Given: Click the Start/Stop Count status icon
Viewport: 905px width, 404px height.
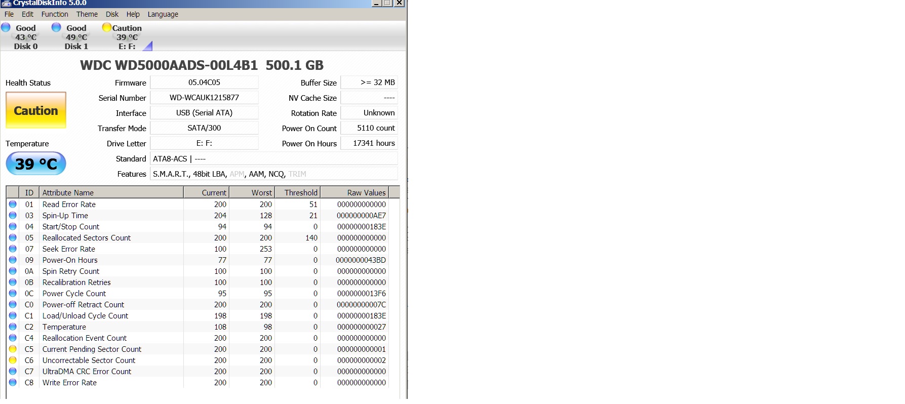Looking at the screenshot, I should 13,226.
